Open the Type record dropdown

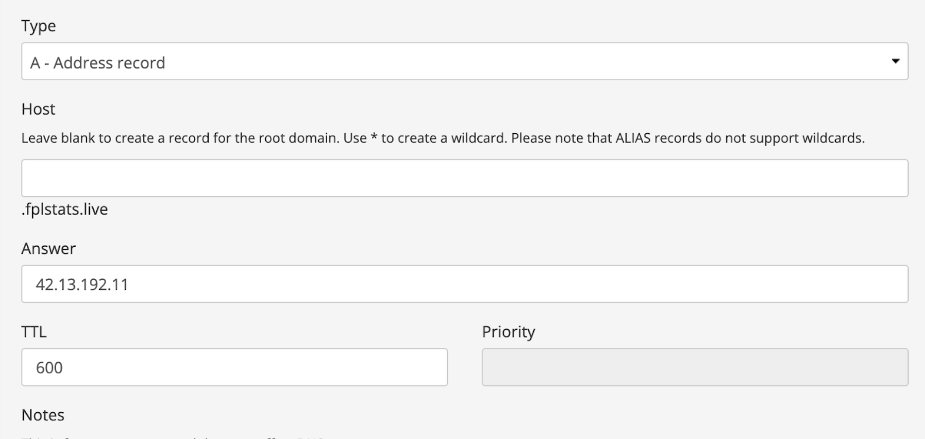click(464, 61)
